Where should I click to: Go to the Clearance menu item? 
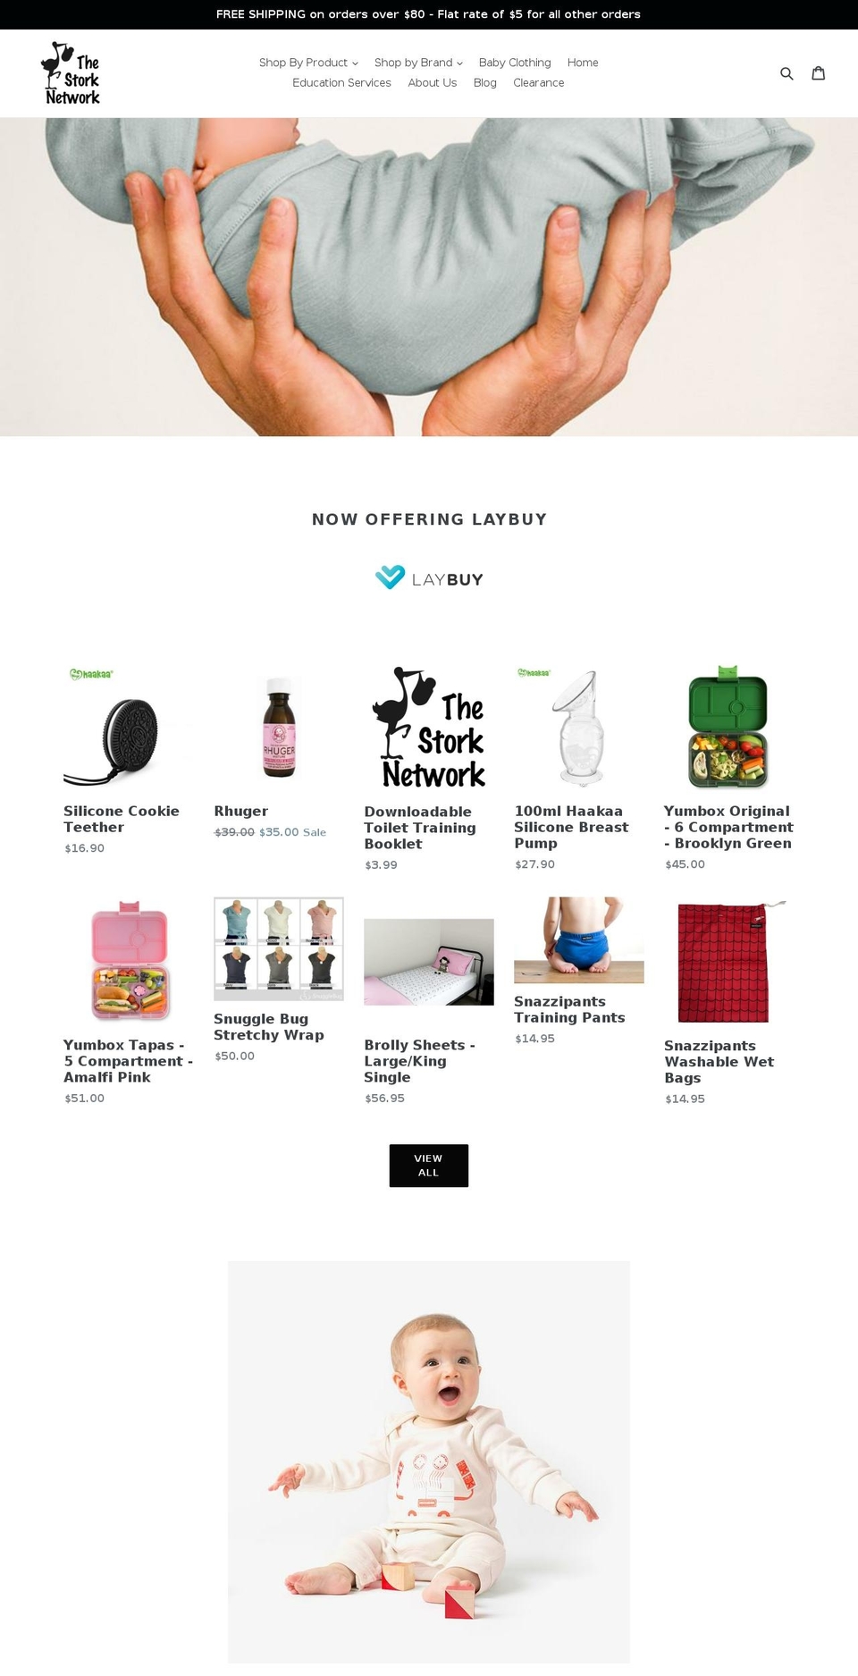click(539, 82)
